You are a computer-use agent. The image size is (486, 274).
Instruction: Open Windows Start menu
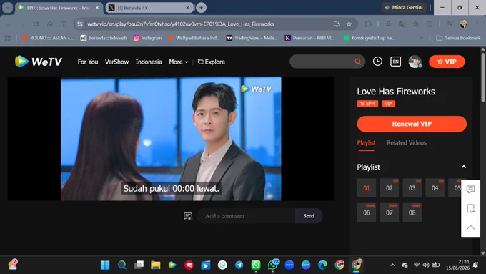tap(105, 265)
